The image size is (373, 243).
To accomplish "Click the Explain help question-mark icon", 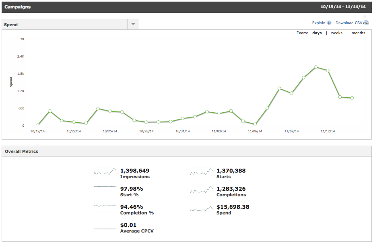I will point(329,23).
